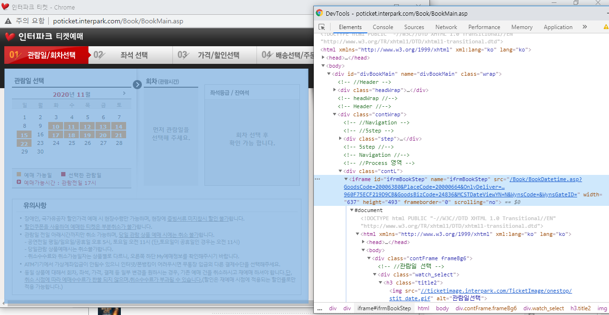Viewport: 609px width, 315px height.
Task: Select iframe#ifrmBookStep in breadcrumb bar
Action: point(384,308)
